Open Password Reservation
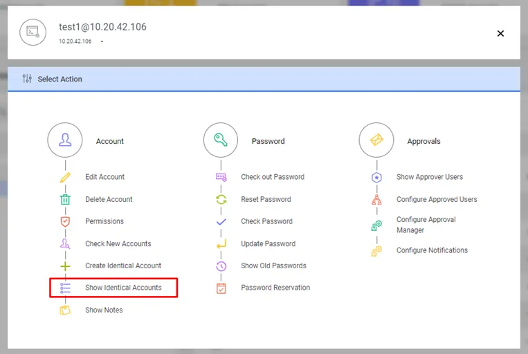Screen dimensions: 528x354 click(x=275, y=288)
